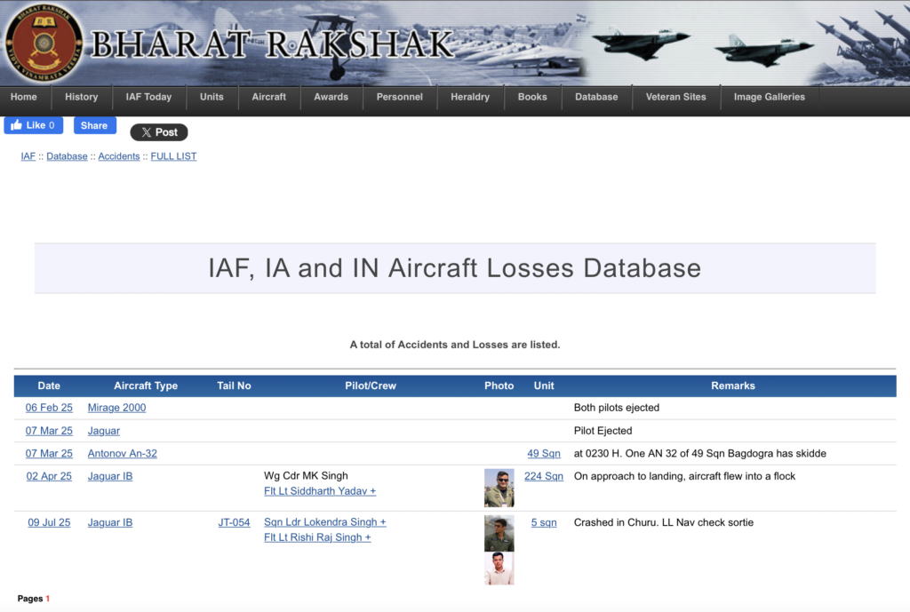Click the Photo column header
This screenshot has height=612, width=910.
pos(499,385)
